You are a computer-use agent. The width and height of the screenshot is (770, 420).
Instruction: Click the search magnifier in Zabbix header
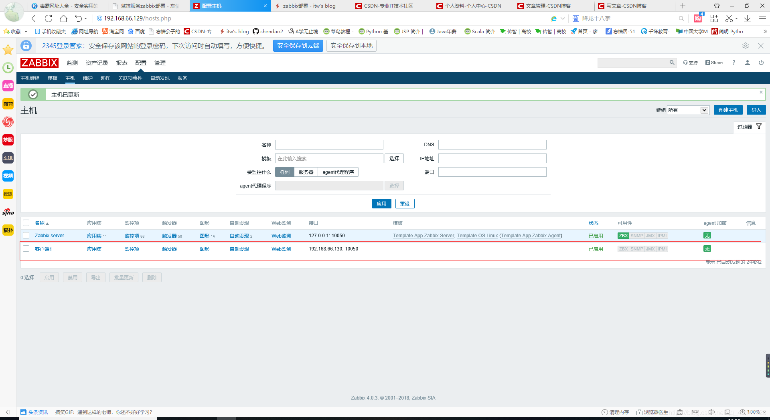[672, 63]
